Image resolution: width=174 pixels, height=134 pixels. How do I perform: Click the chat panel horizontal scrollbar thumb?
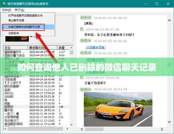coord(94,129)
